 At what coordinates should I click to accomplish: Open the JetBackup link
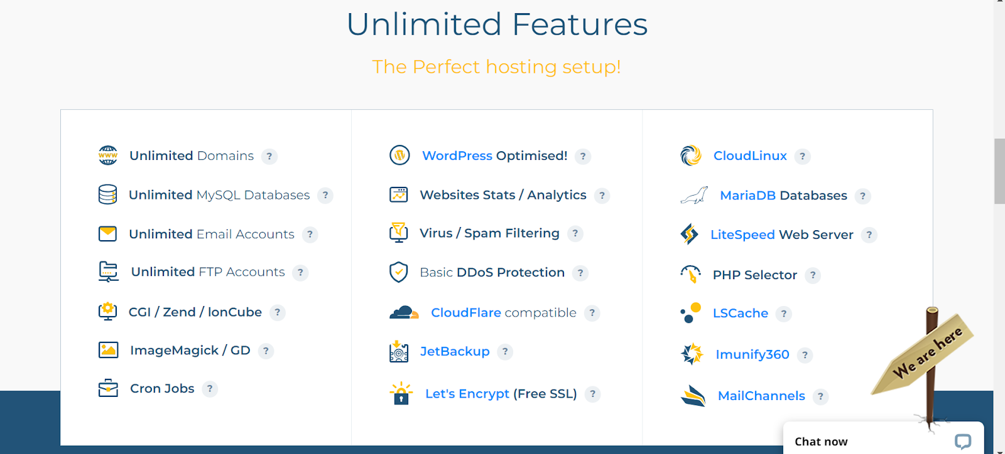click(455, 351)
